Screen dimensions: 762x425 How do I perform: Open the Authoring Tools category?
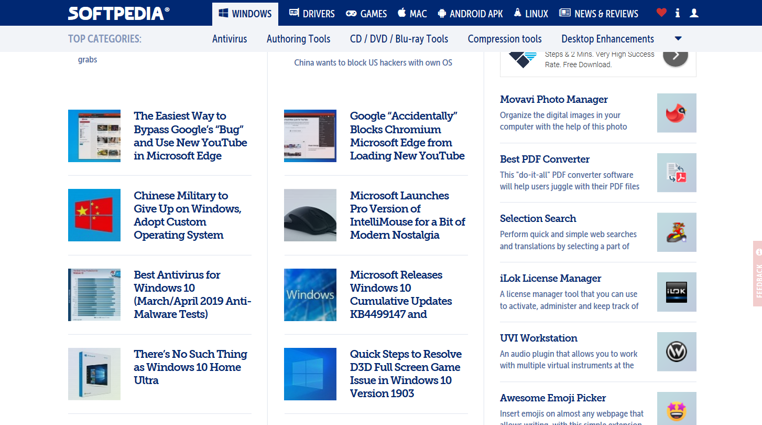pos(299,39)
